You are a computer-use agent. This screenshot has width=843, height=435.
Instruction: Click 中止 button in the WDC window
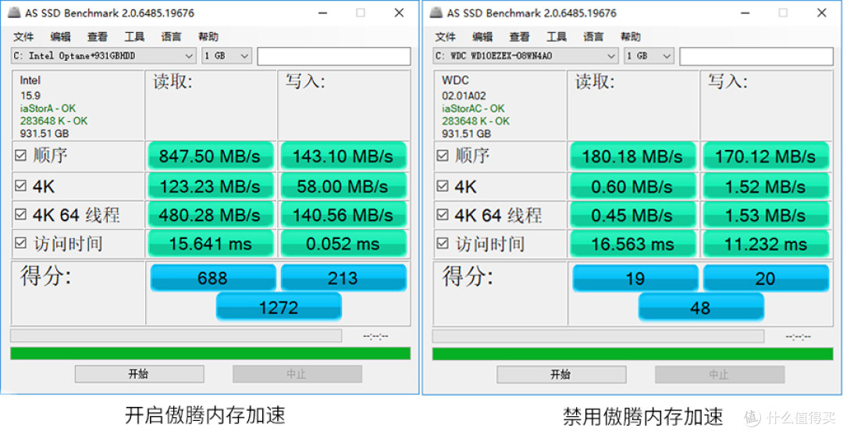720,374
